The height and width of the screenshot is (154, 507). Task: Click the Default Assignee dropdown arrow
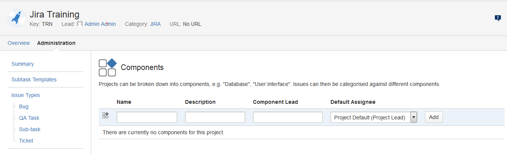coord(414,117)
